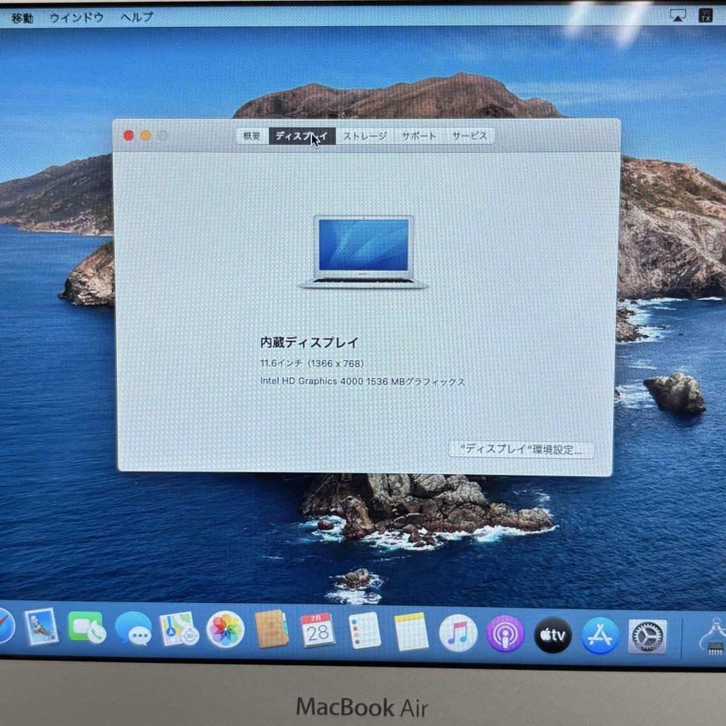Open the 概要 tab

click(252, 136)
